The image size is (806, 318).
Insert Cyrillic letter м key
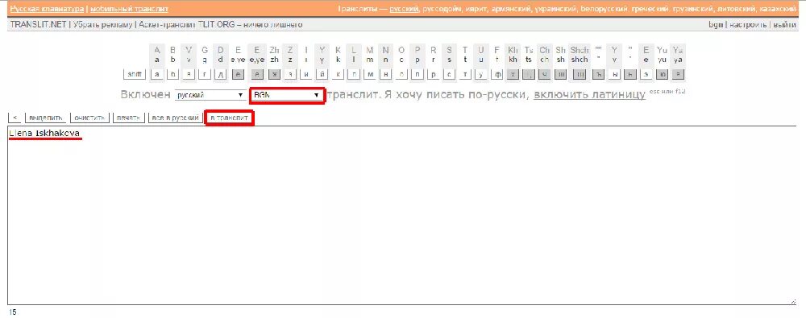tap(370, 74)
